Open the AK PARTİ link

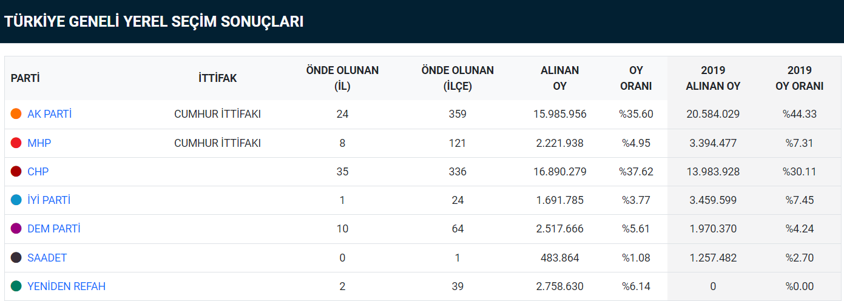49,114
